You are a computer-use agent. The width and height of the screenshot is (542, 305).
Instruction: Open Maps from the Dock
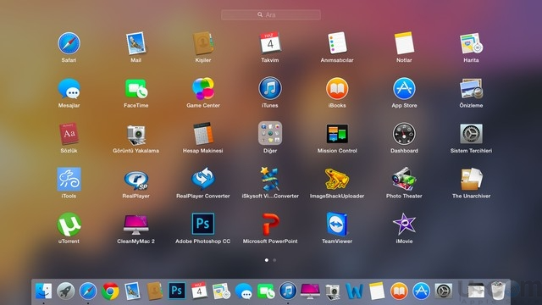pos(221,291)
